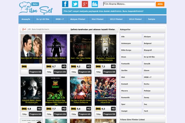Open the Beni Affet 627. Bölüm poster
This screenshot has width=185, height=123.
coord(31,49)
